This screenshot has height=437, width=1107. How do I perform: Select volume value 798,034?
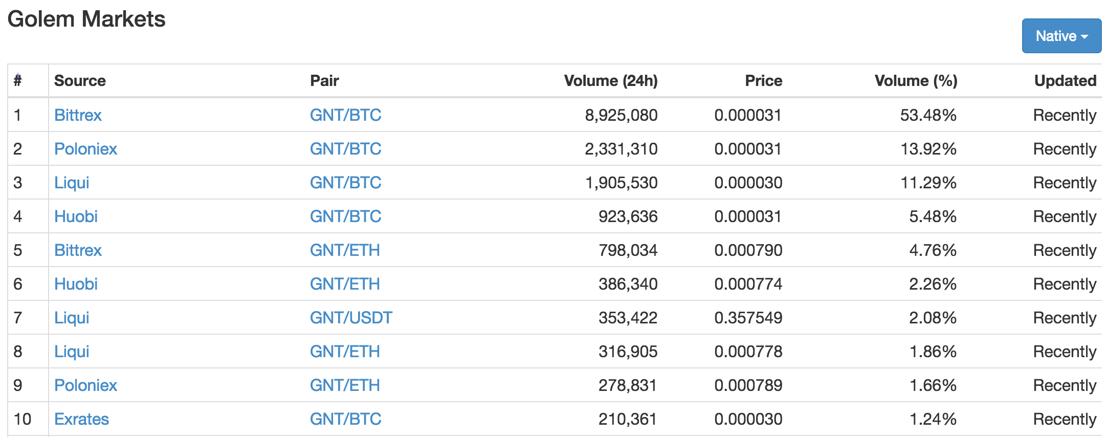click(x=628, y=250)
